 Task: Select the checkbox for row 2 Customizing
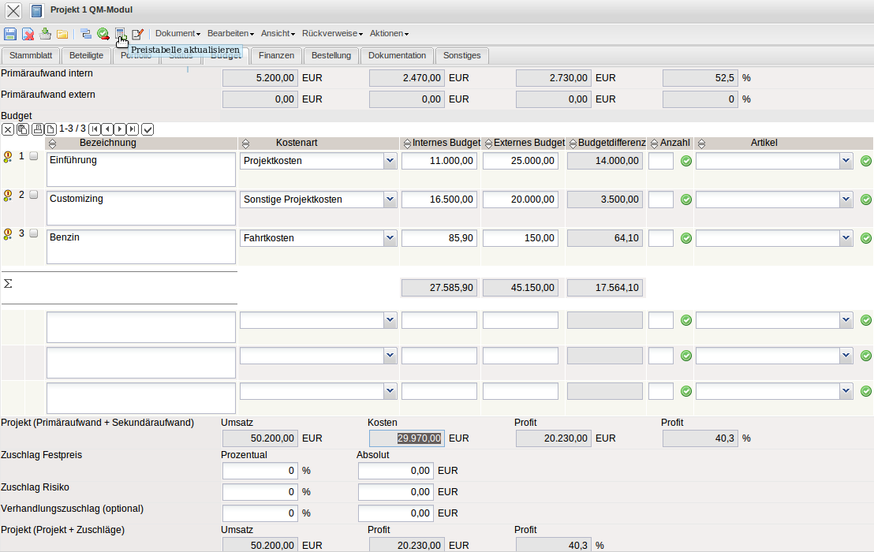[33, 195]
